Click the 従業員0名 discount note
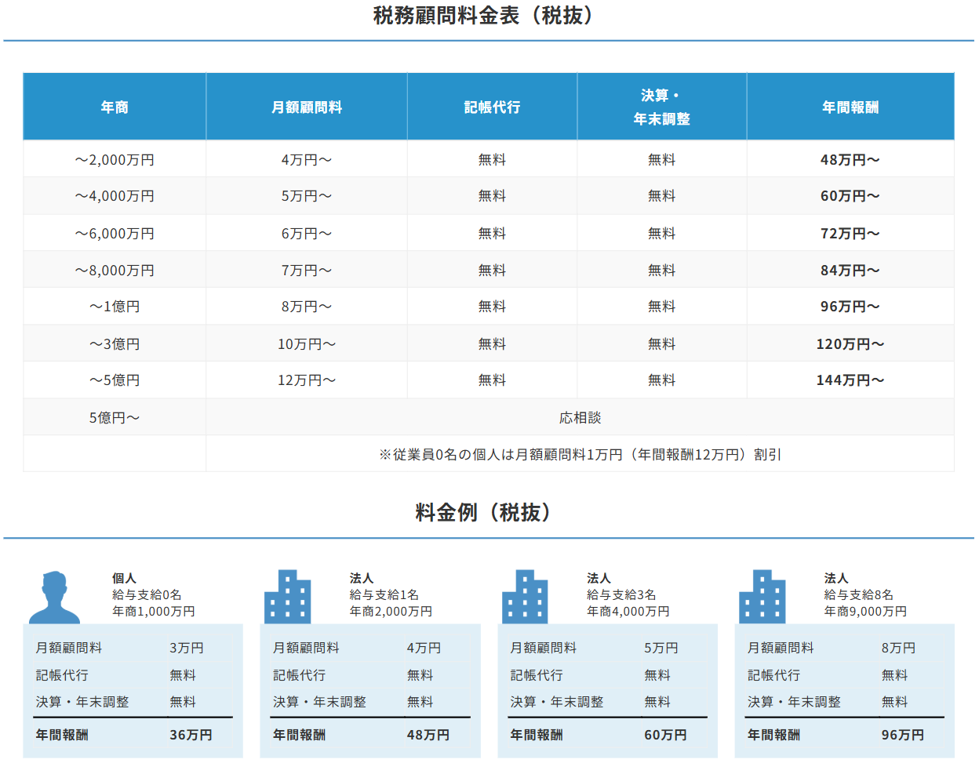This screenshot has width=979, height=763. tap(580, 454)
